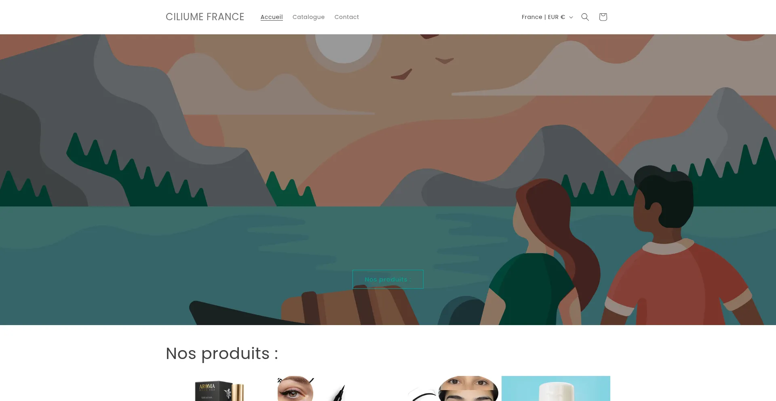Expand the France | EUR € country selector
Viewport: 776px width, 401px height.
coord(547,17)
